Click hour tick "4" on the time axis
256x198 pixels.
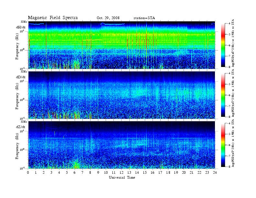pyautogui.click(x=59, y=172)
